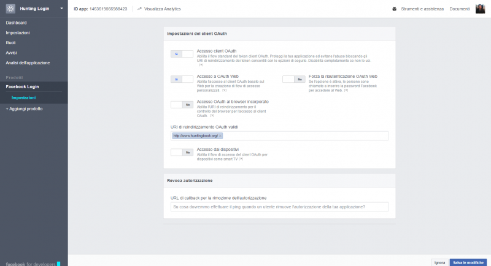This screenshot has width=491, height=266.
Task: Click help [?] icon for browser incorporato
Action: coord(212,116)
